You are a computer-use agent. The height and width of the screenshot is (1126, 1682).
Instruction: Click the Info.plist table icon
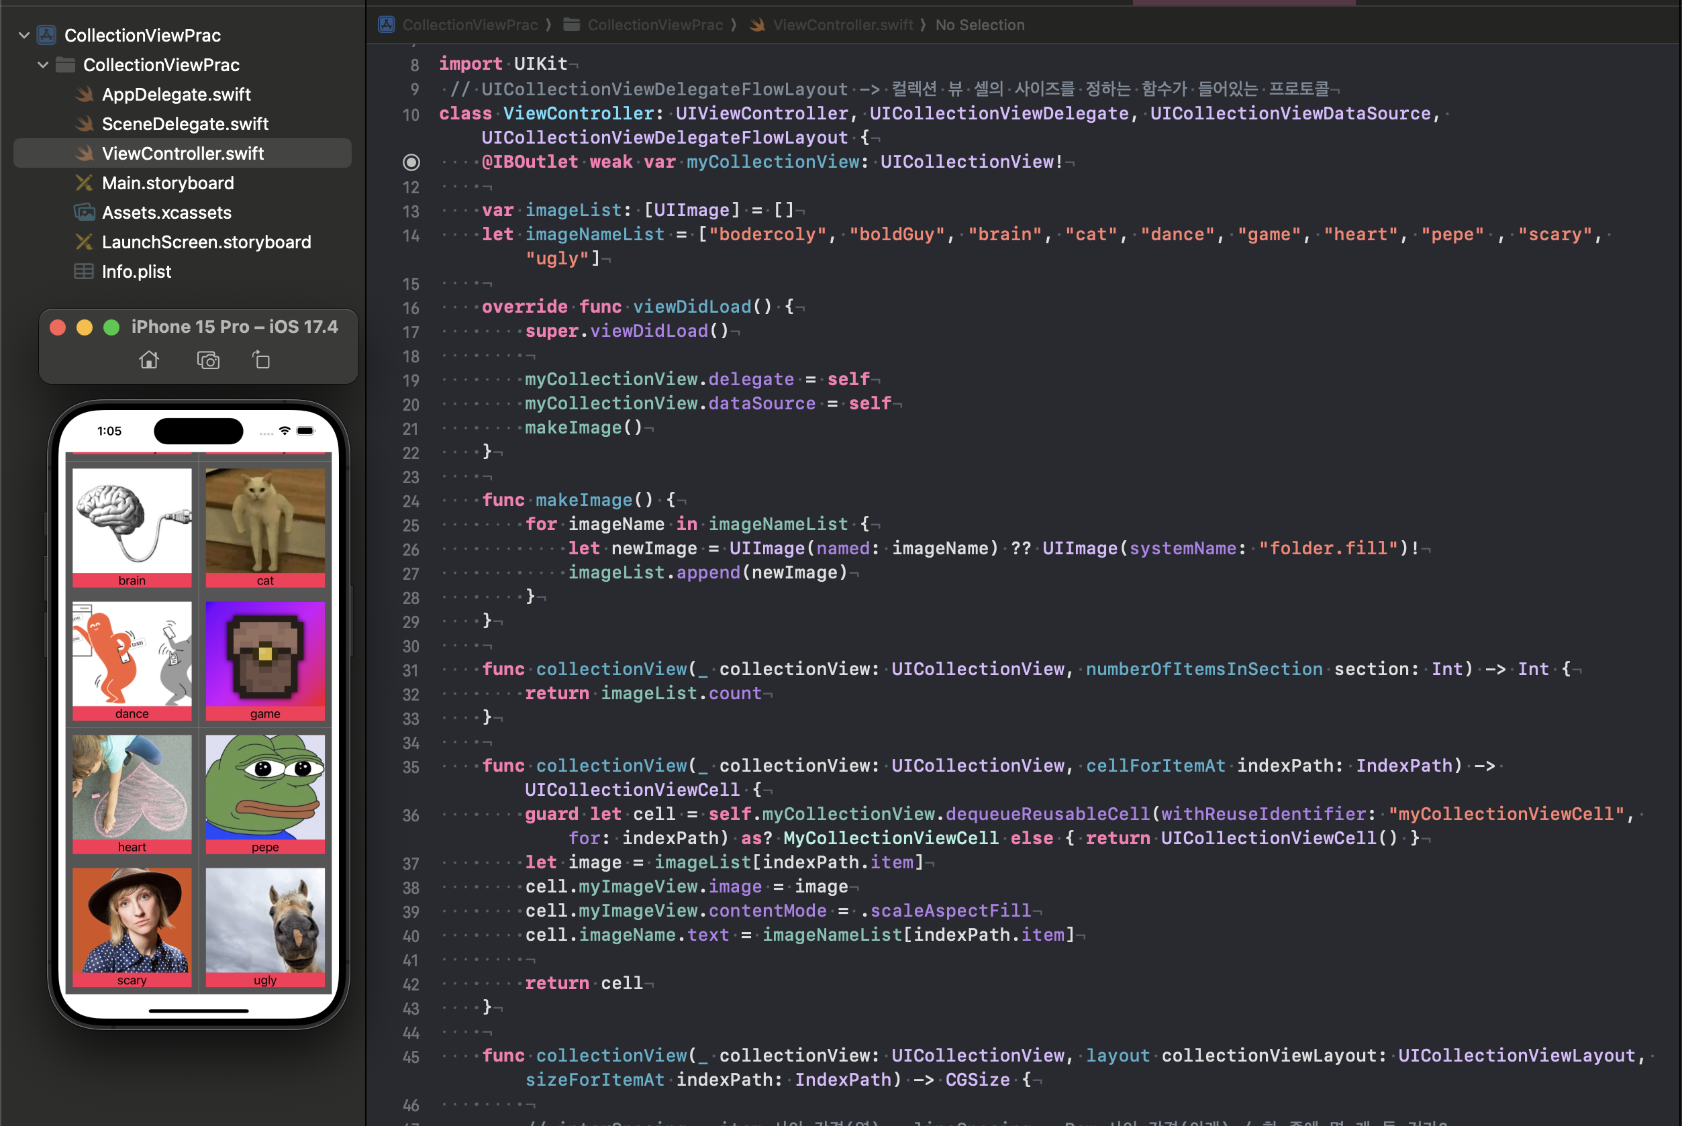(84, 272)
